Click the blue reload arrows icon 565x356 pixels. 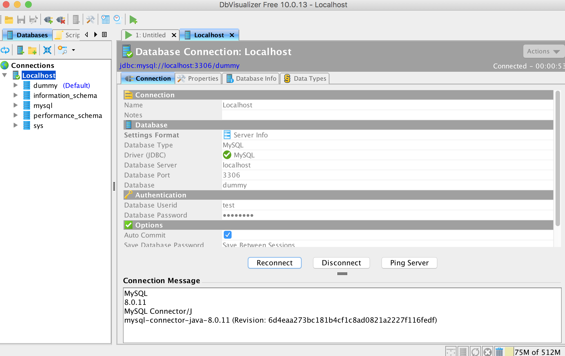tap(5, 50)
